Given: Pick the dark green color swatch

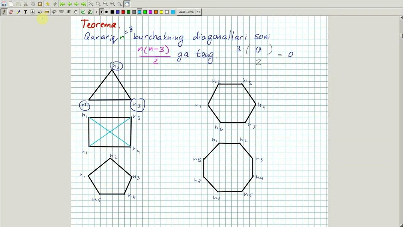Looking at the screenshot, I should click(x=128, y=12).
